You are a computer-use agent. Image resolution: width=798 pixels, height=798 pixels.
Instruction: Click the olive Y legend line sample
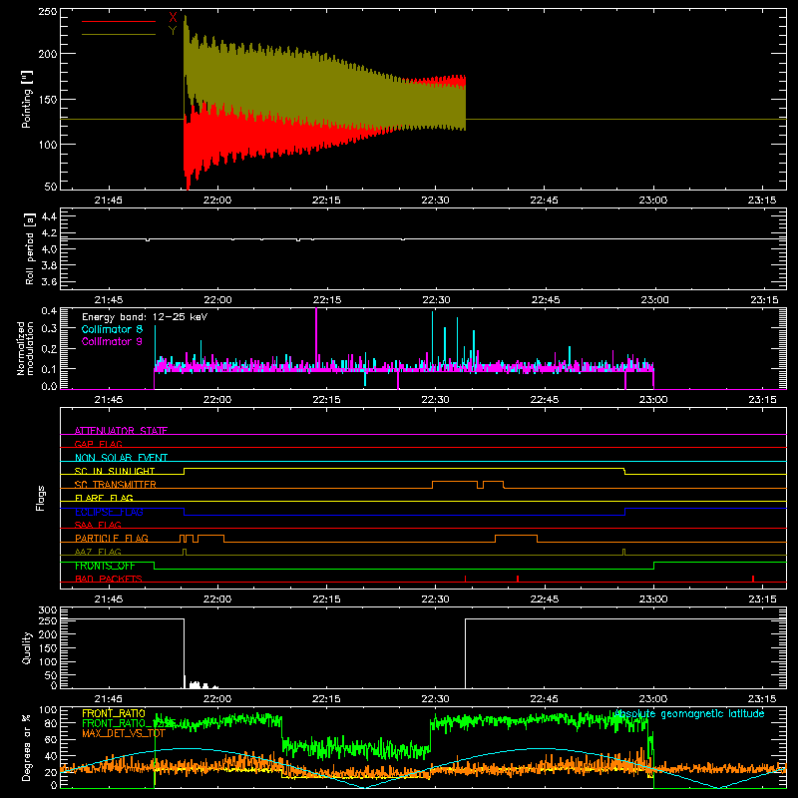[x=118, y=35]
